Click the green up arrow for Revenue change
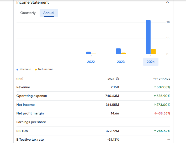The height and width of the screenshot is (143, 186). tap(155, 87)
